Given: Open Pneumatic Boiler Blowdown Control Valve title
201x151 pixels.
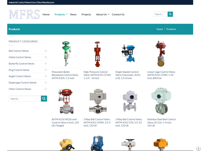Looking at the screenshot, I should pyautogui.click(x=65, y=75).
